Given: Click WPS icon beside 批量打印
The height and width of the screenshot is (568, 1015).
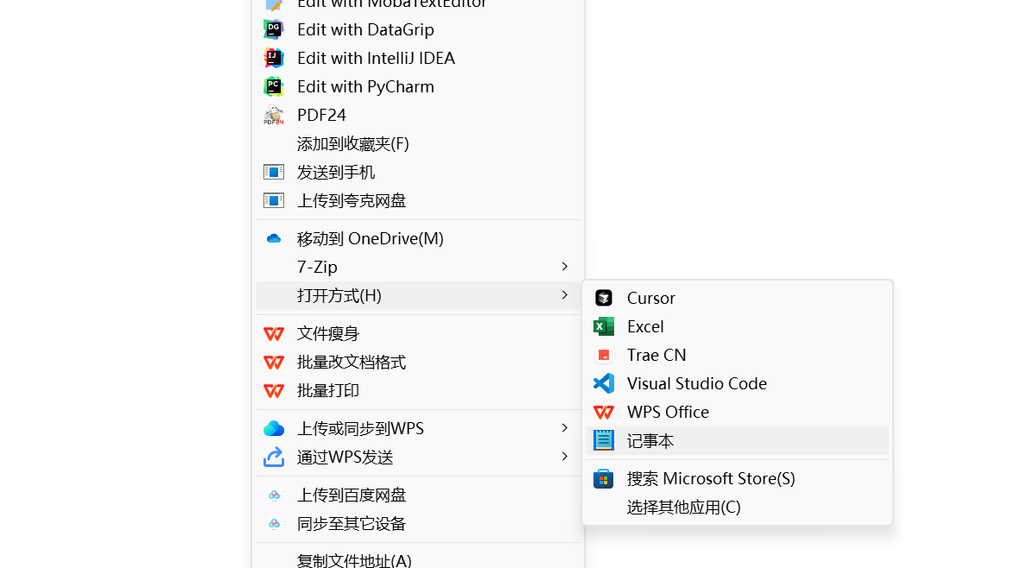Looking at the screenshot, I should tap(274, 391).
